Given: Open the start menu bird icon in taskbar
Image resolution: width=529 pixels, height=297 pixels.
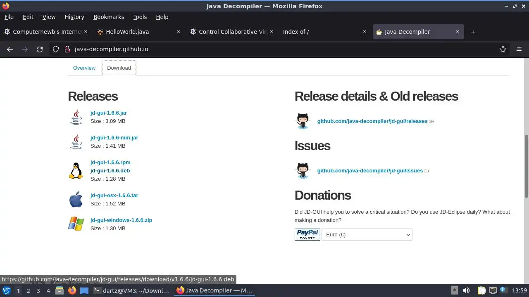Looking at the screenshot, I should point(6,290).
